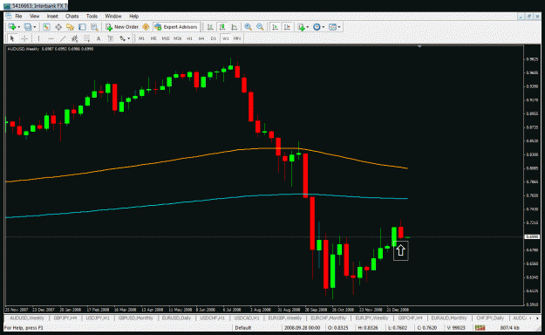Select the Vertical Line drawing tool
This screenshot has height=335, width=545.
pyautogui.click(x=38, y=38)
